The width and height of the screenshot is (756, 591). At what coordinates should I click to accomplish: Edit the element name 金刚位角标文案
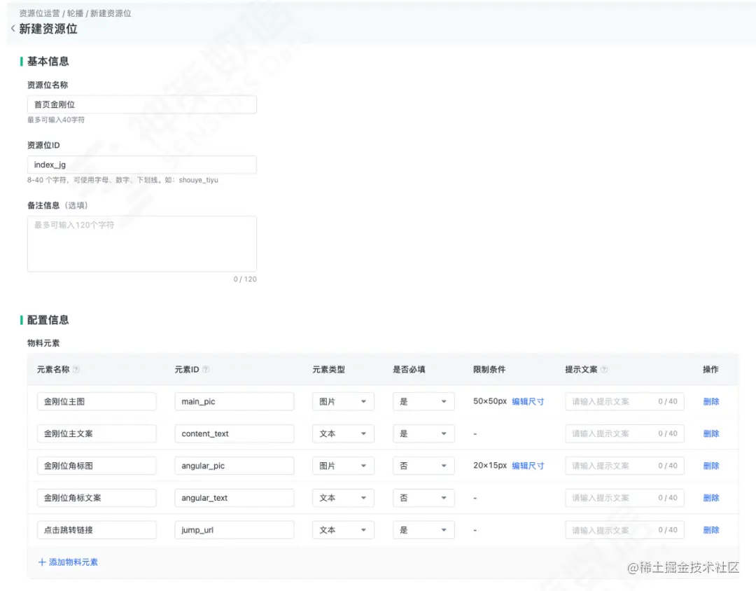97,498
